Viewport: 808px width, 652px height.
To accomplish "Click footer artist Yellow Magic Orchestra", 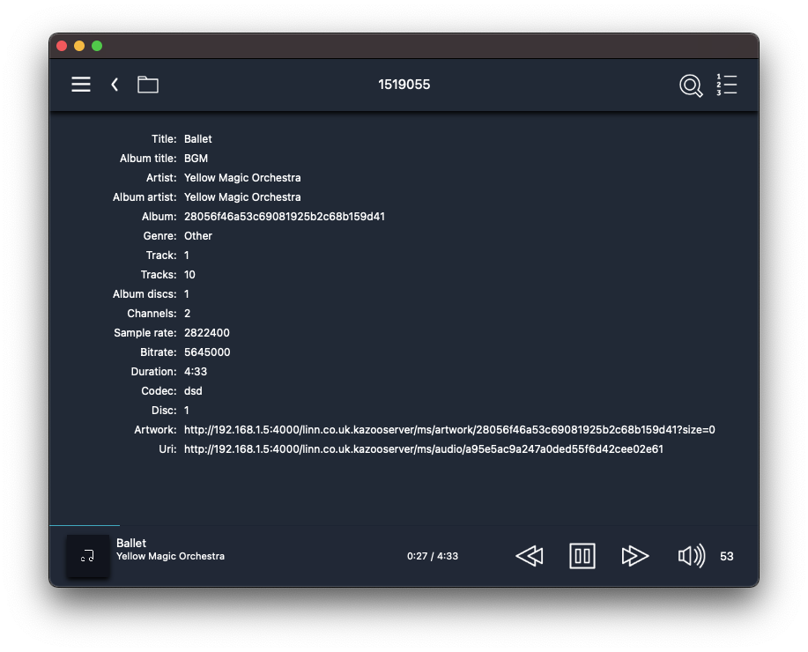I will click(170, 557).
